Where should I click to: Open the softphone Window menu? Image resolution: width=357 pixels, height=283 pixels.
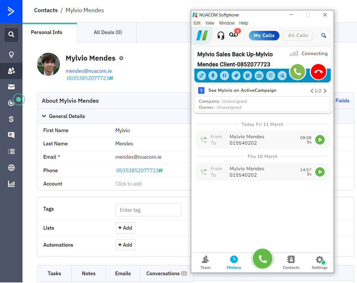tap(227, 23)
